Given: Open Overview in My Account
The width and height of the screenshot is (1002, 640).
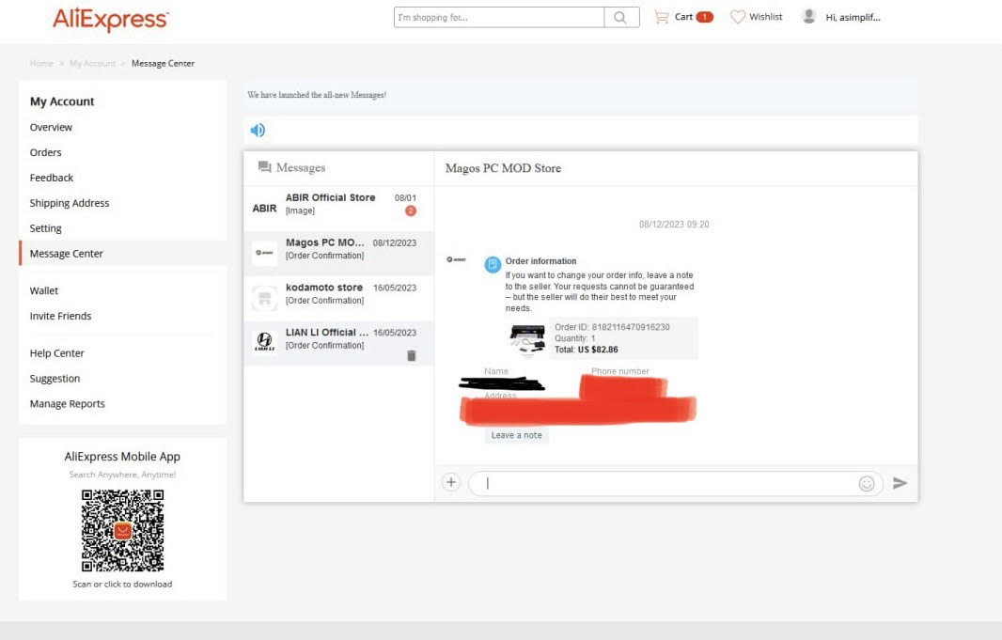Looking at the screenshot, I should (51, 127).
